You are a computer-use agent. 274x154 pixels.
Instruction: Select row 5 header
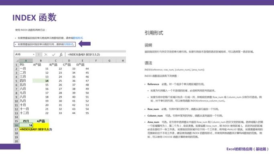click(x=16, y=81)
